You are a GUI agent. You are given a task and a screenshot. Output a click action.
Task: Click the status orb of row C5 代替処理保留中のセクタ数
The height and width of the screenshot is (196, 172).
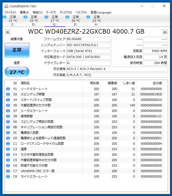8,160
